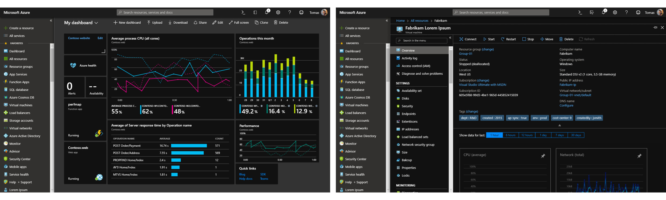Open Cloud Shell icon in left dashboard window
The image size is (666, 200).
click(243, 12)
